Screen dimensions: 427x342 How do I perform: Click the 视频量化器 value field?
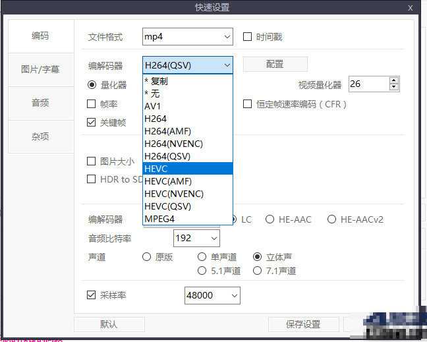(x=369, y=84)
